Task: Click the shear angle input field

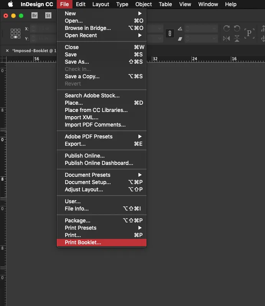Action: [x=201, y=39]
